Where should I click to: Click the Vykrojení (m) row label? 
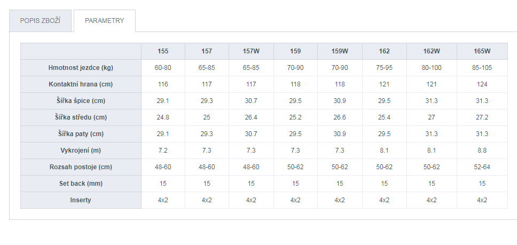pyautogui.click(x=81, y=151)
